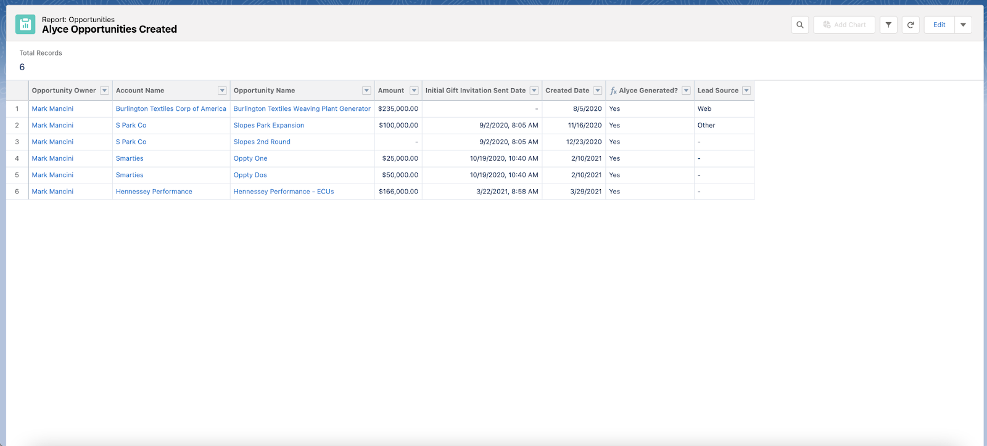Open Slopes 2nd Round opportunity
987x446 pixels.
point(262,142)
